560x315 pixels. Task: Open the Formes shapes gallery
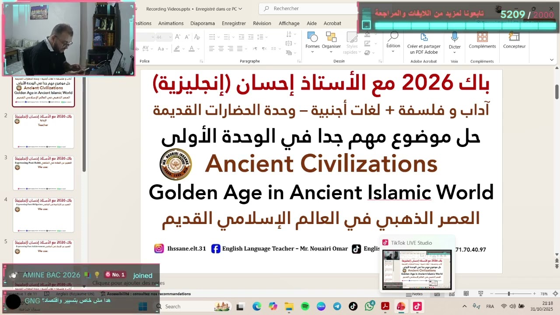coord(312,42)
